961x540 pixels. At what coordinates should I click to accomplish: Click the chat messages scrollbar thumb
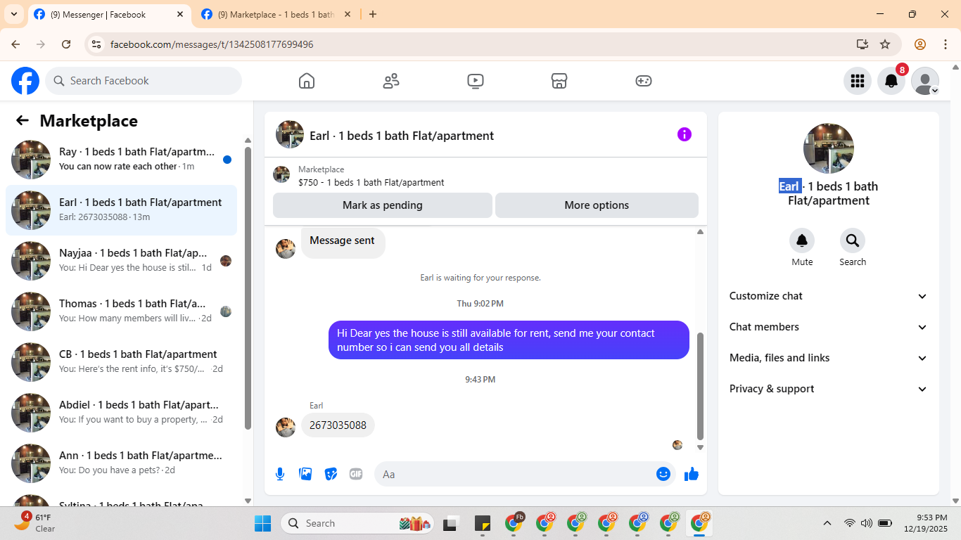pyautogui.click(x=700, y=385)
